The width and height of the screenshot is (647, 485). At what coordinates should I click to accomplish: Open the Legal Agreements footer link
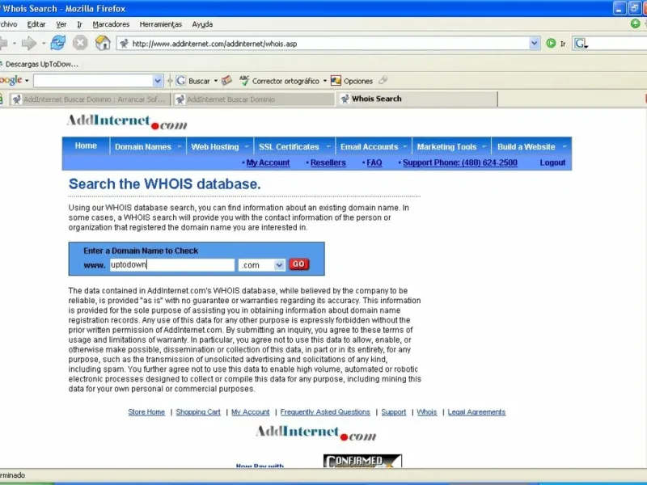pyautogui.click(x=476, y=412)
